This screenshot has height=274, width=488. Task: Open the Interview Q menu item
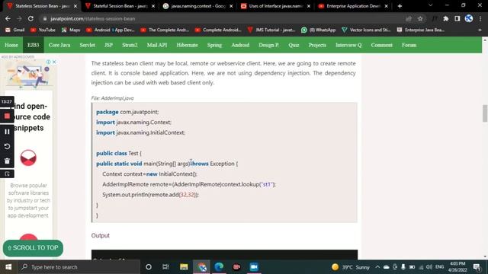[x=348, y=45]
